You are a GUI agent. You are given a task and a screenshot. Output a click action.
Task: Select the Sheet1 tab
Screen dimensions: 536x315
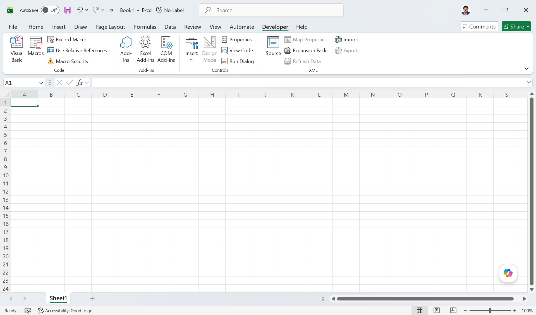coord(58,298)
